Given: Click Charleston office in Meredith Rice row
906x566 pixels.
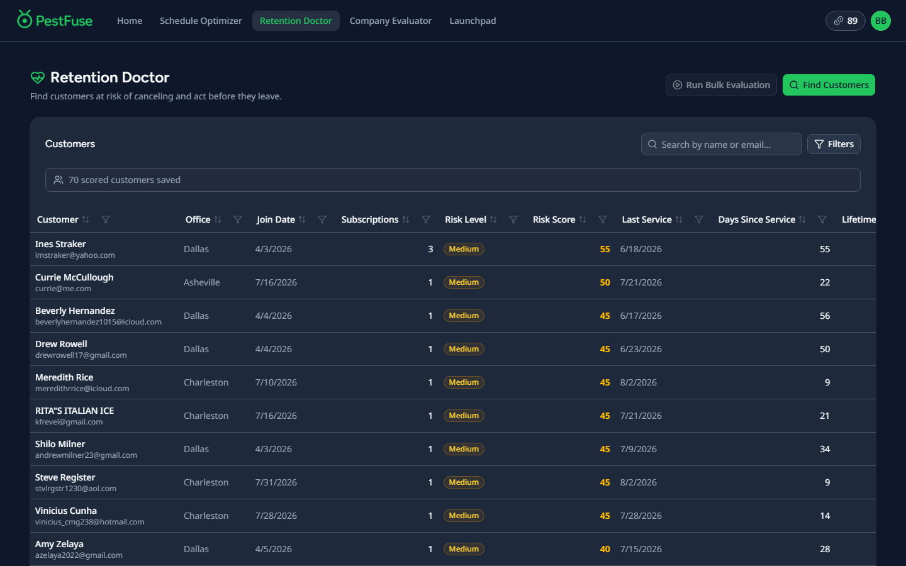Looking at the screenshot, I should click(206, 382).
